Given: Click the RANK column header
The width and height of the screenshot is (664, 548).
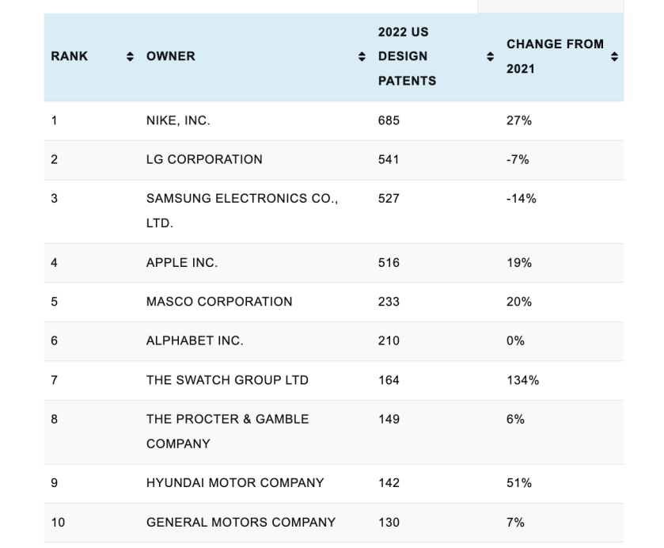Looking at the screenshot, I should [70, 56].
